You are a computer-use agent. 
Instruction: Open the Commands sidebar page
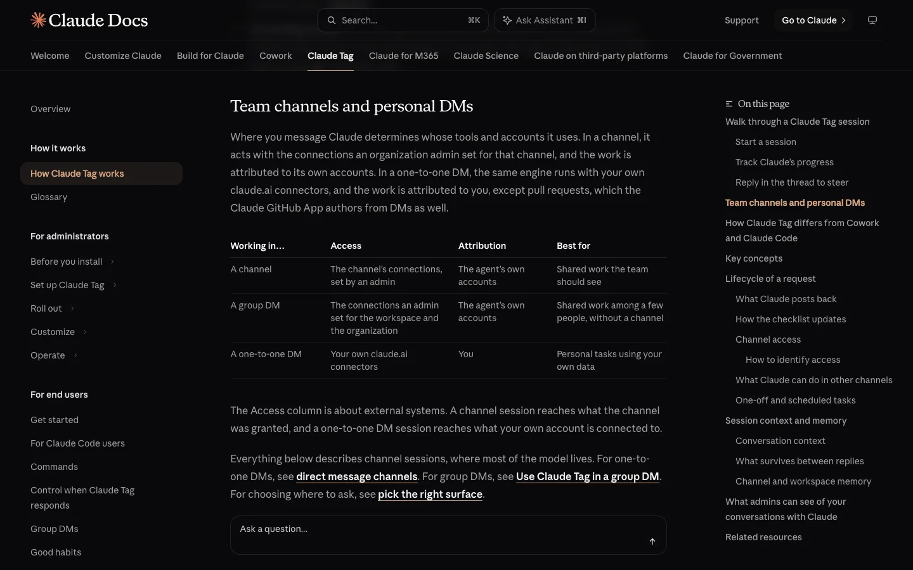pos(55,467)
